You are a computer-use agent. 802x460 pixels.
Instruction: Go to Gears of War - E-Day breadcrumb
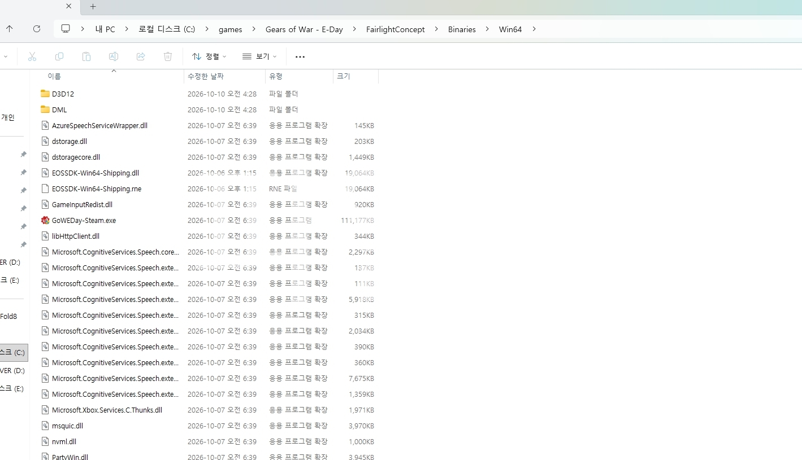pyautogui.click(x=304, y=29)
